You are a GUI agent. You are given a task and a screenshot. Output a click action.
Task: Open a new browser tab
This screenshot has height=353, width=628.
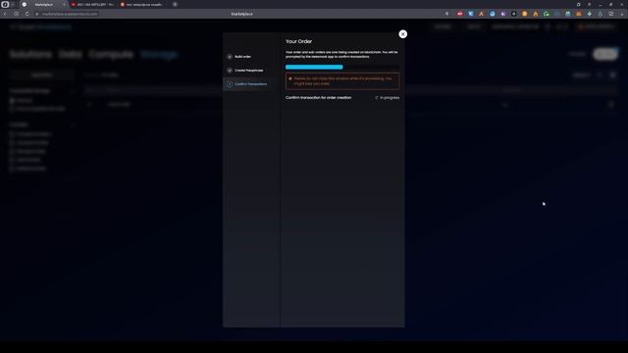(175, 4)
